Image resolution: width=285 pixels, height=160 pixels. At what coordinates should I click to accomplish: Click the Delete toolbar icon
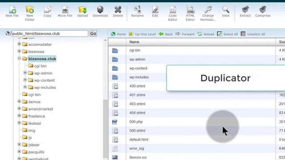pos(118,12)
